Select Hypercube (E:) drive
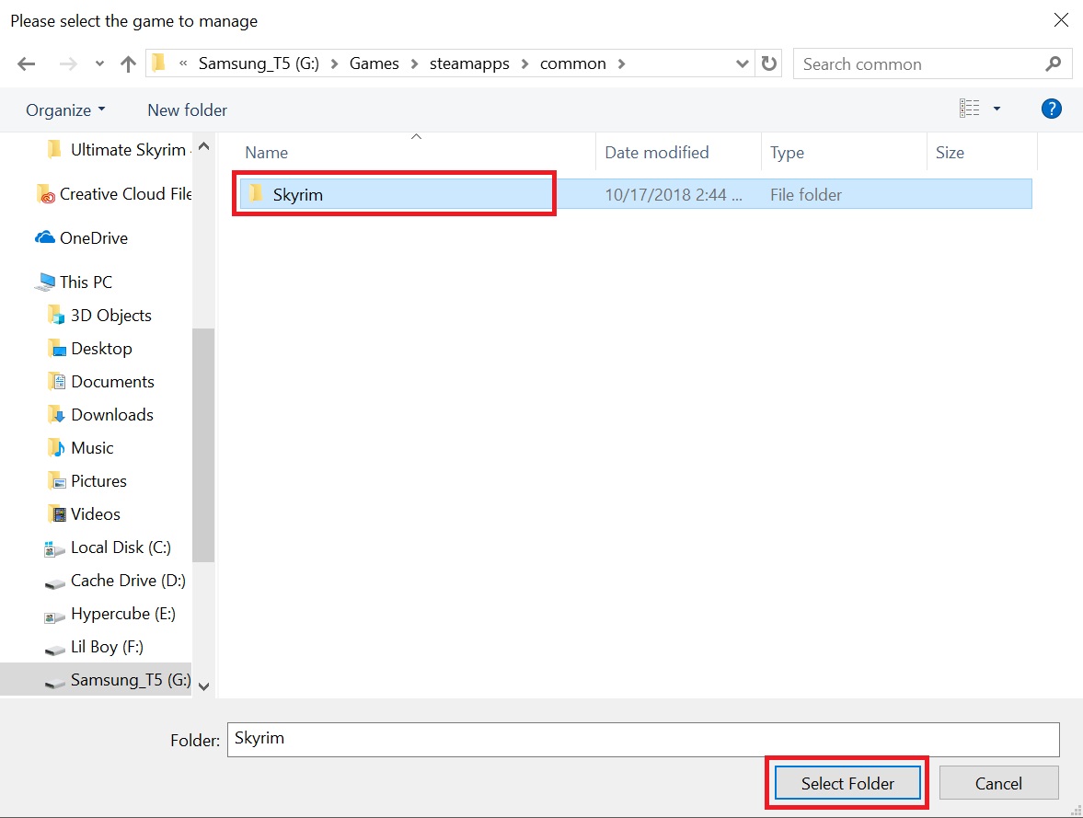The height and width of the screenshot is (818, 1083). pos(110,614)
